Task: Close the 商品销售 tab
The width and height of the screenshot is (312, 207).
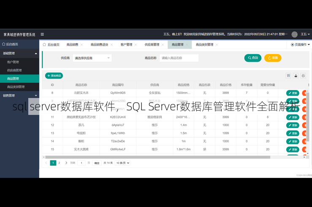Action: click(x=81, y=45)
